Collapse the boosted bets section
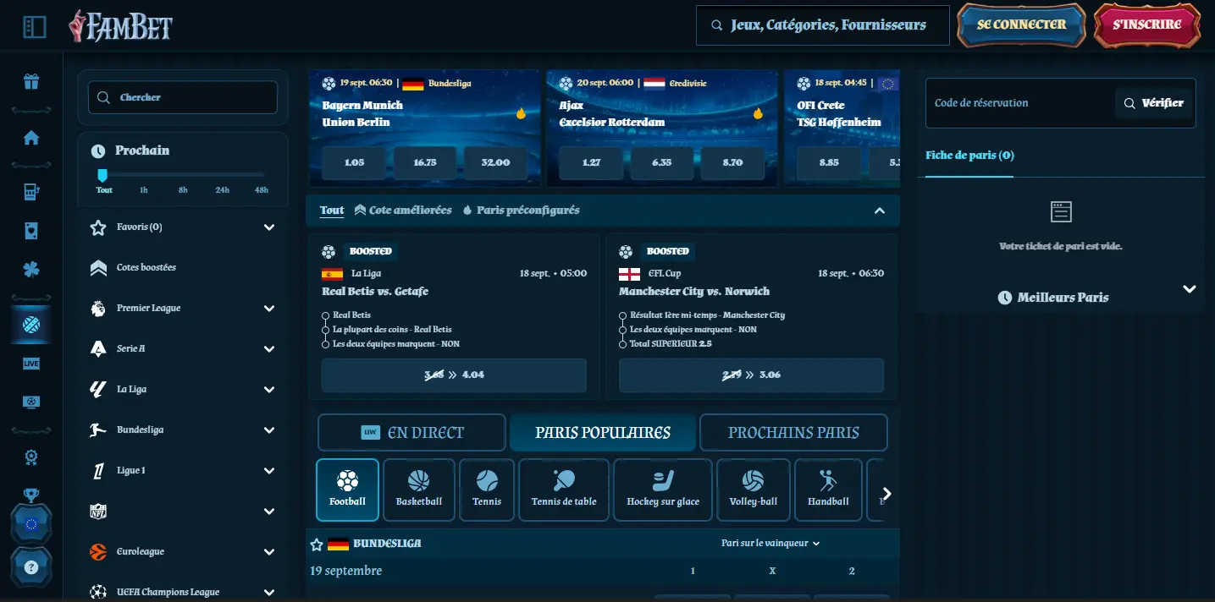This screenshot has width=1215, height=602. point(880,211)
